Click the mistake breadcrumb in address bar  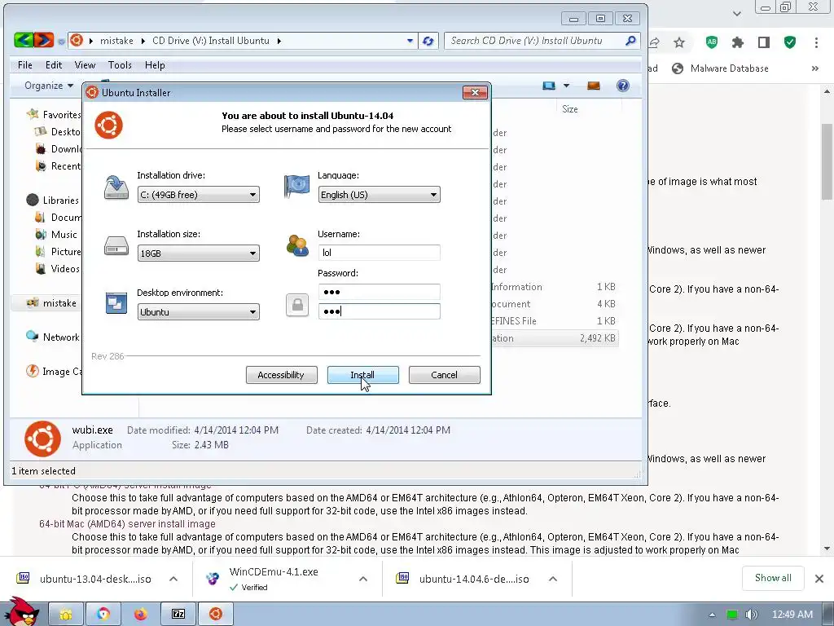pos(116,41)
